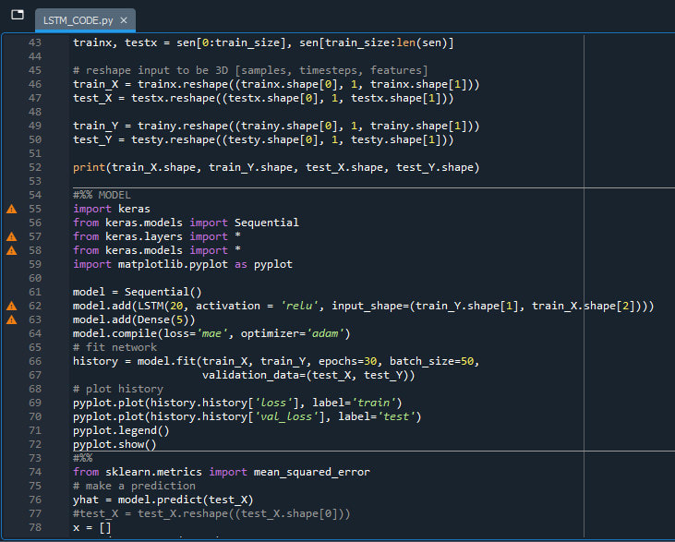Click the 'model.compile' line of code

(212, 333)
